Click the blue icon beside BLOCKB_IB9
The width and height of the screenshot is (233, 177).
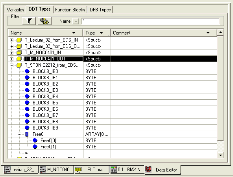pyautogui.click(x=27, y=128)
